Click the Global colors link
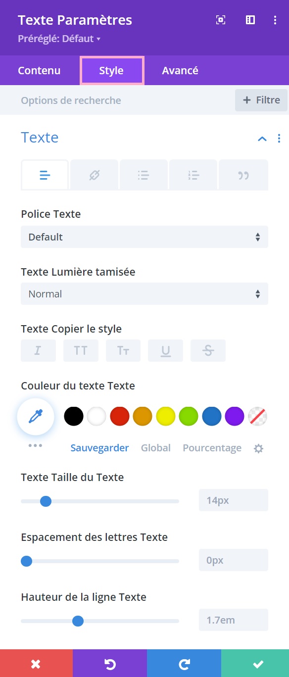This screenshot has height=677, width=289. [156, 448]
